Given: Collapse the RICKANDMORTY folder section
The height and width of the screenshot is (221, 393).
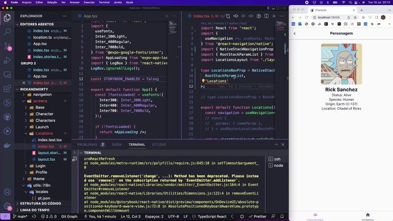Looking at the screenshot, I should click(x=34, y=89).
